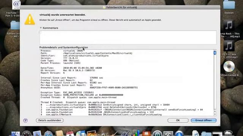
Task: Click the stack frame 2 com.apple.Foundation line
Action: click(x=121, y=110)
